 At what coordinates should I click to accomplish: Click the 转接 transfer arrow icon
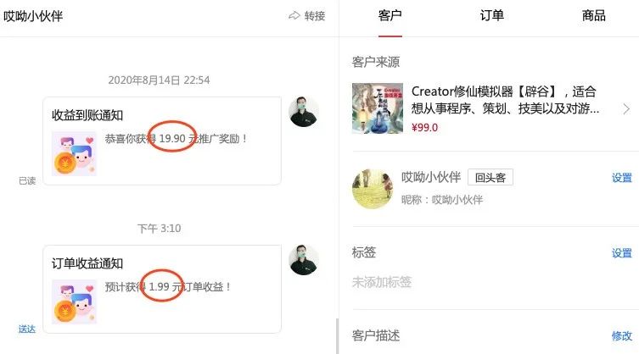[x=294, y=16]
